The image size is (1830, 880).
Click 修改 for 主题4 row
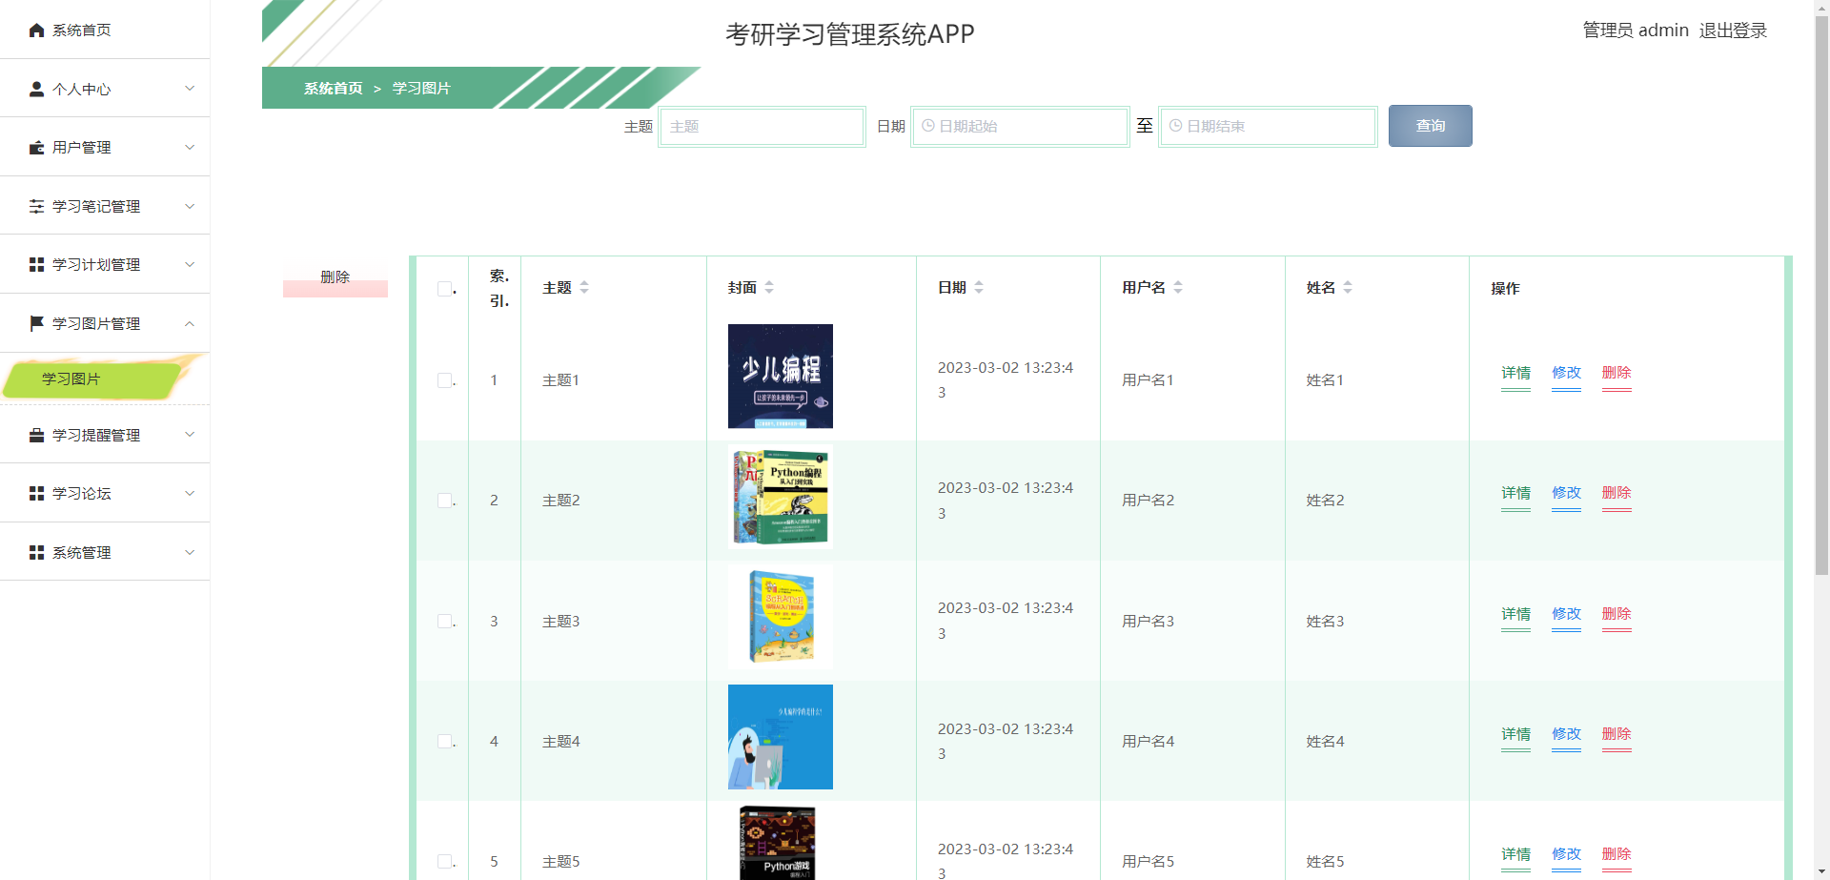pos(1566,734)
